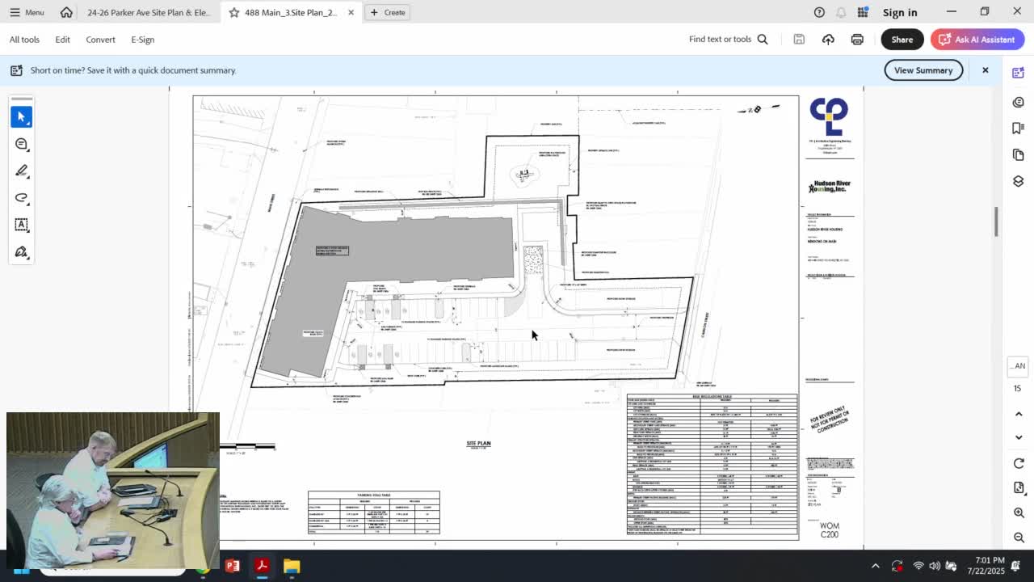
Task: Open the Acrobat Menu
Action: point(27,12)
